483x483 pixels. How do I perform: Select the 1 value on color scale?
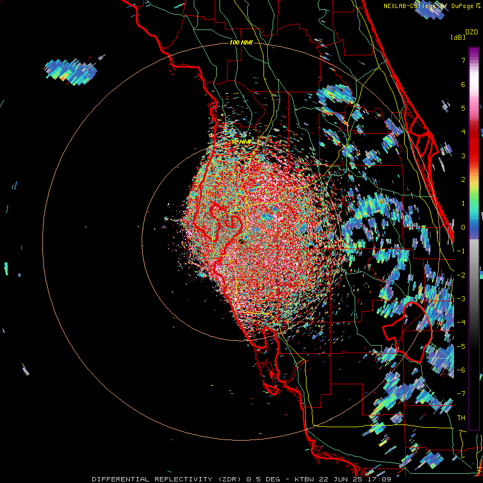click(463, 203)
